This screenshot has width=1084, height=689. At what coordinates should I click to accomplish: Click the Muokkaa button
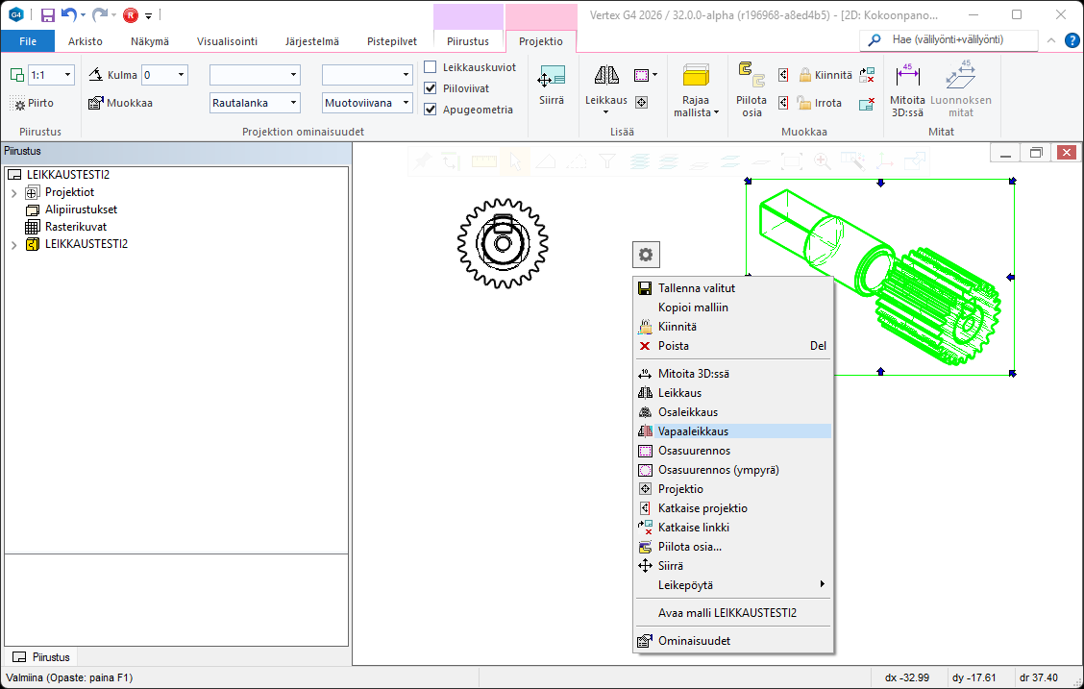(121, 103)
